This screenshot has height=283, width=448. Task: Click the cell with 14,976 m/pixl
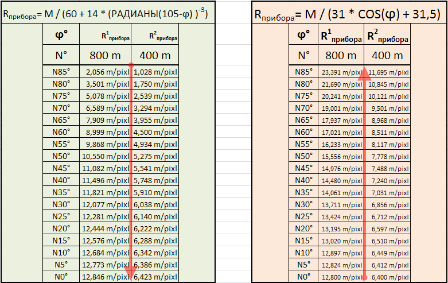click(341, 168)
